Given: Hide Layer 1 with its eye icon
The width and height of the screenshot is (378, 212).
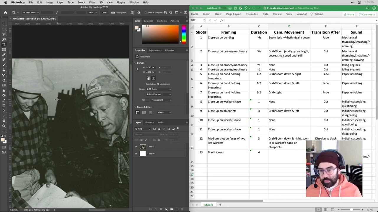Looking at the screenshot, I should pyautogui.click(x=136, y=147).
